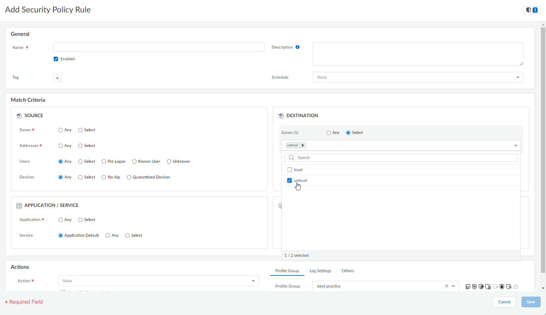Click the Cancel button
Viewport: 546px width, 315px height.
click(x=504, y=302)
